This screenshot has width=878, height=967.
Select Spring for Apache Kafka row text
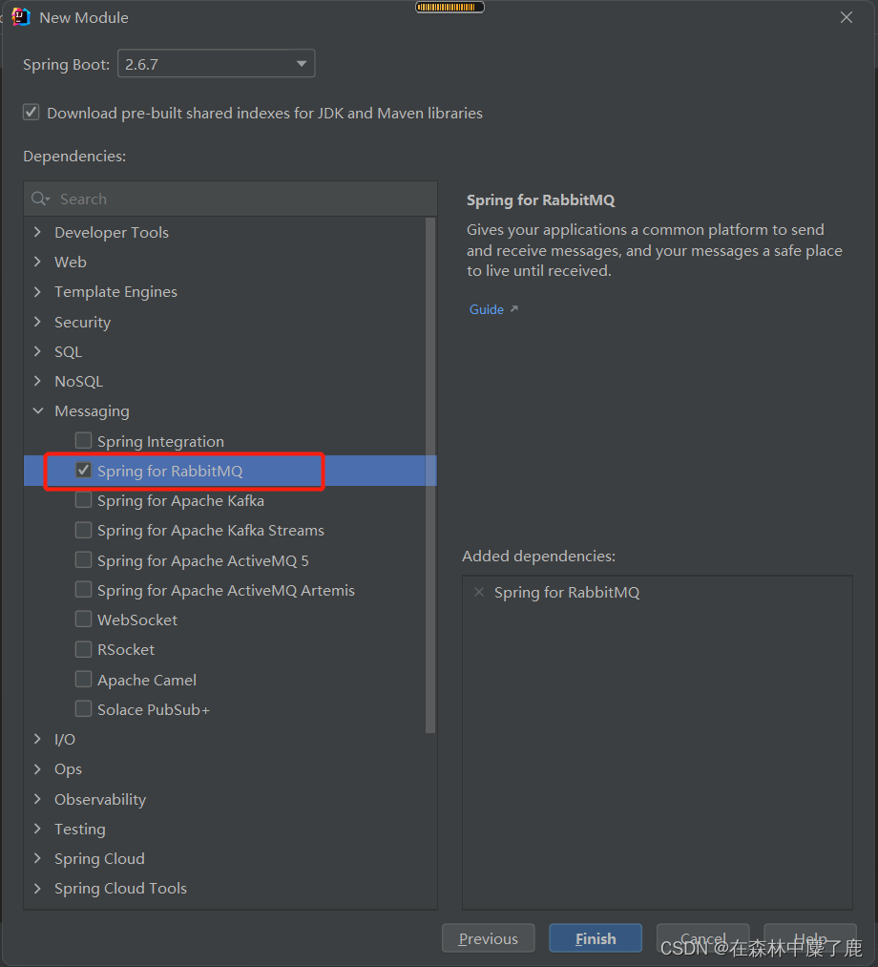click(x=180, y=501)
